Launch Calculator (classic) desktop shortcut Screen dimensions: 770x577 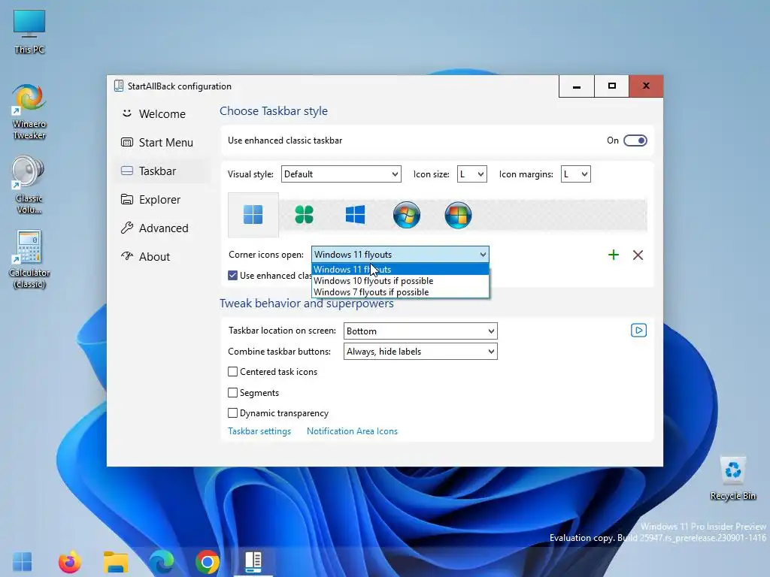point(29,259)
